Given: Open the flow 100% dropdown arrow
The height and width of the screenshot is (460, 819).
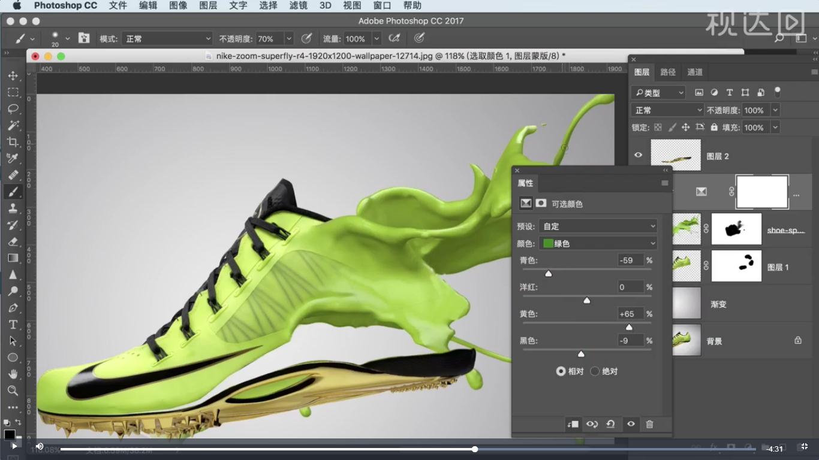Looking at the screenshot, I should click(x=377, y=38).
